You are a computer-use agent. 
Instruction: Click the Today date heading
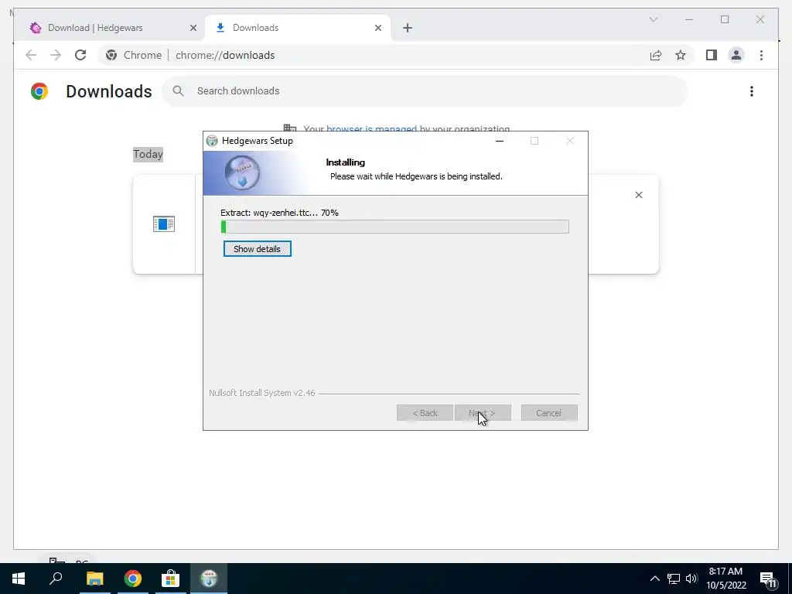tap(148, 154)
